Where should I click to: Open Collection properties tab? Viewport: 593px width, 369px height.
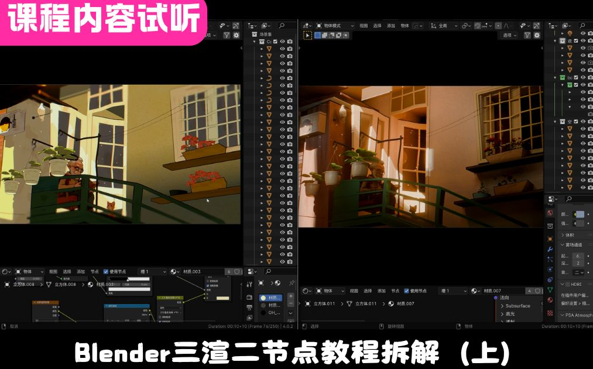550,226
